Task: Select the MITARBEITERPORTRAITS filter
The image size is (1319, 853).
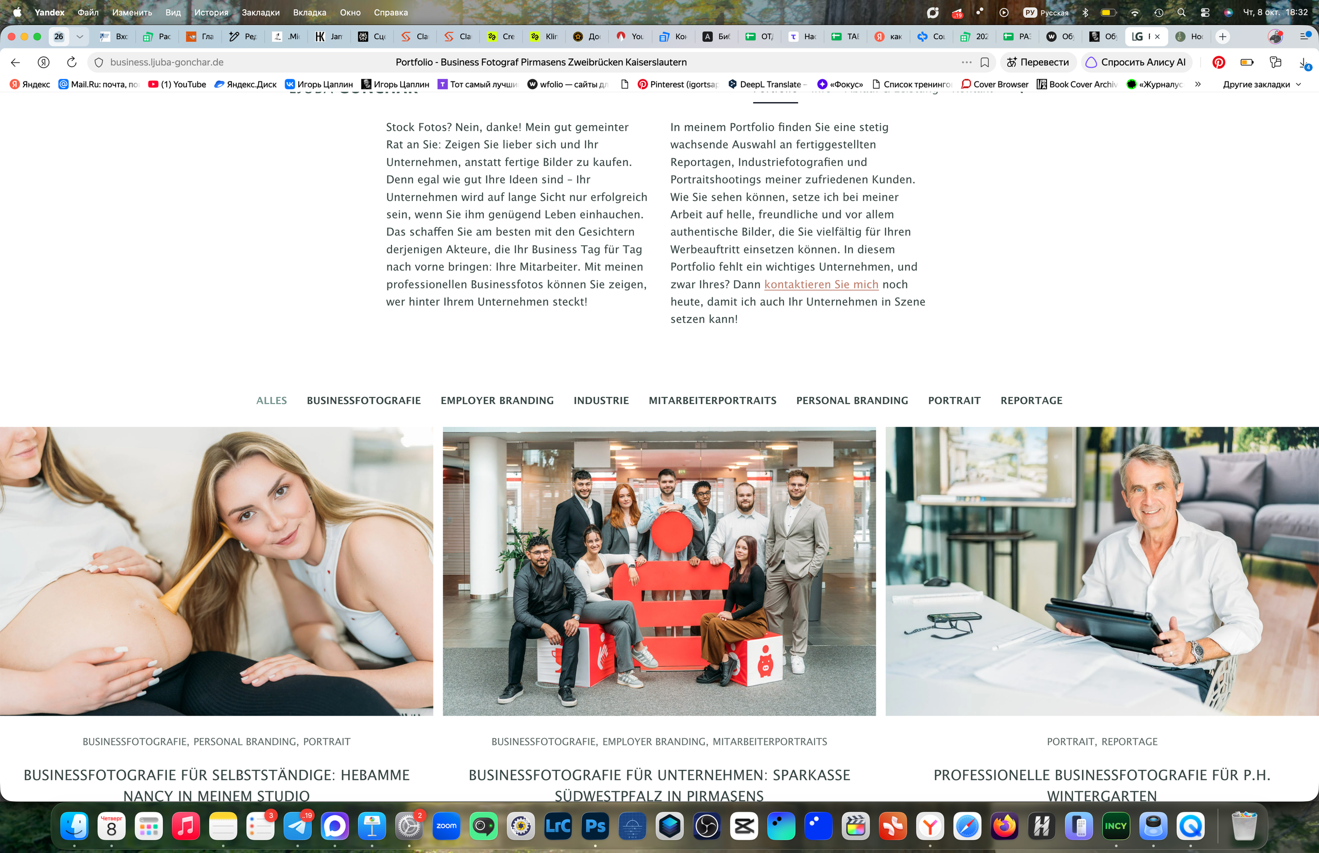Action: (713, 400)
